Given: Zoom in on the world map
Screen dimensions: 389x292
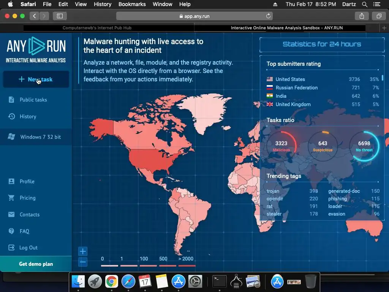Looking at the screenshot, I should coord(83,251).
